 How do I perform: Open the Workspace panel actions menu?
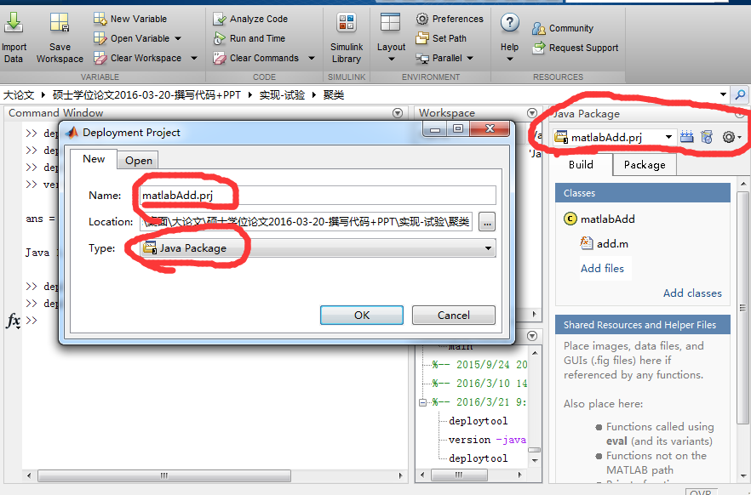[x=532, y=113]
